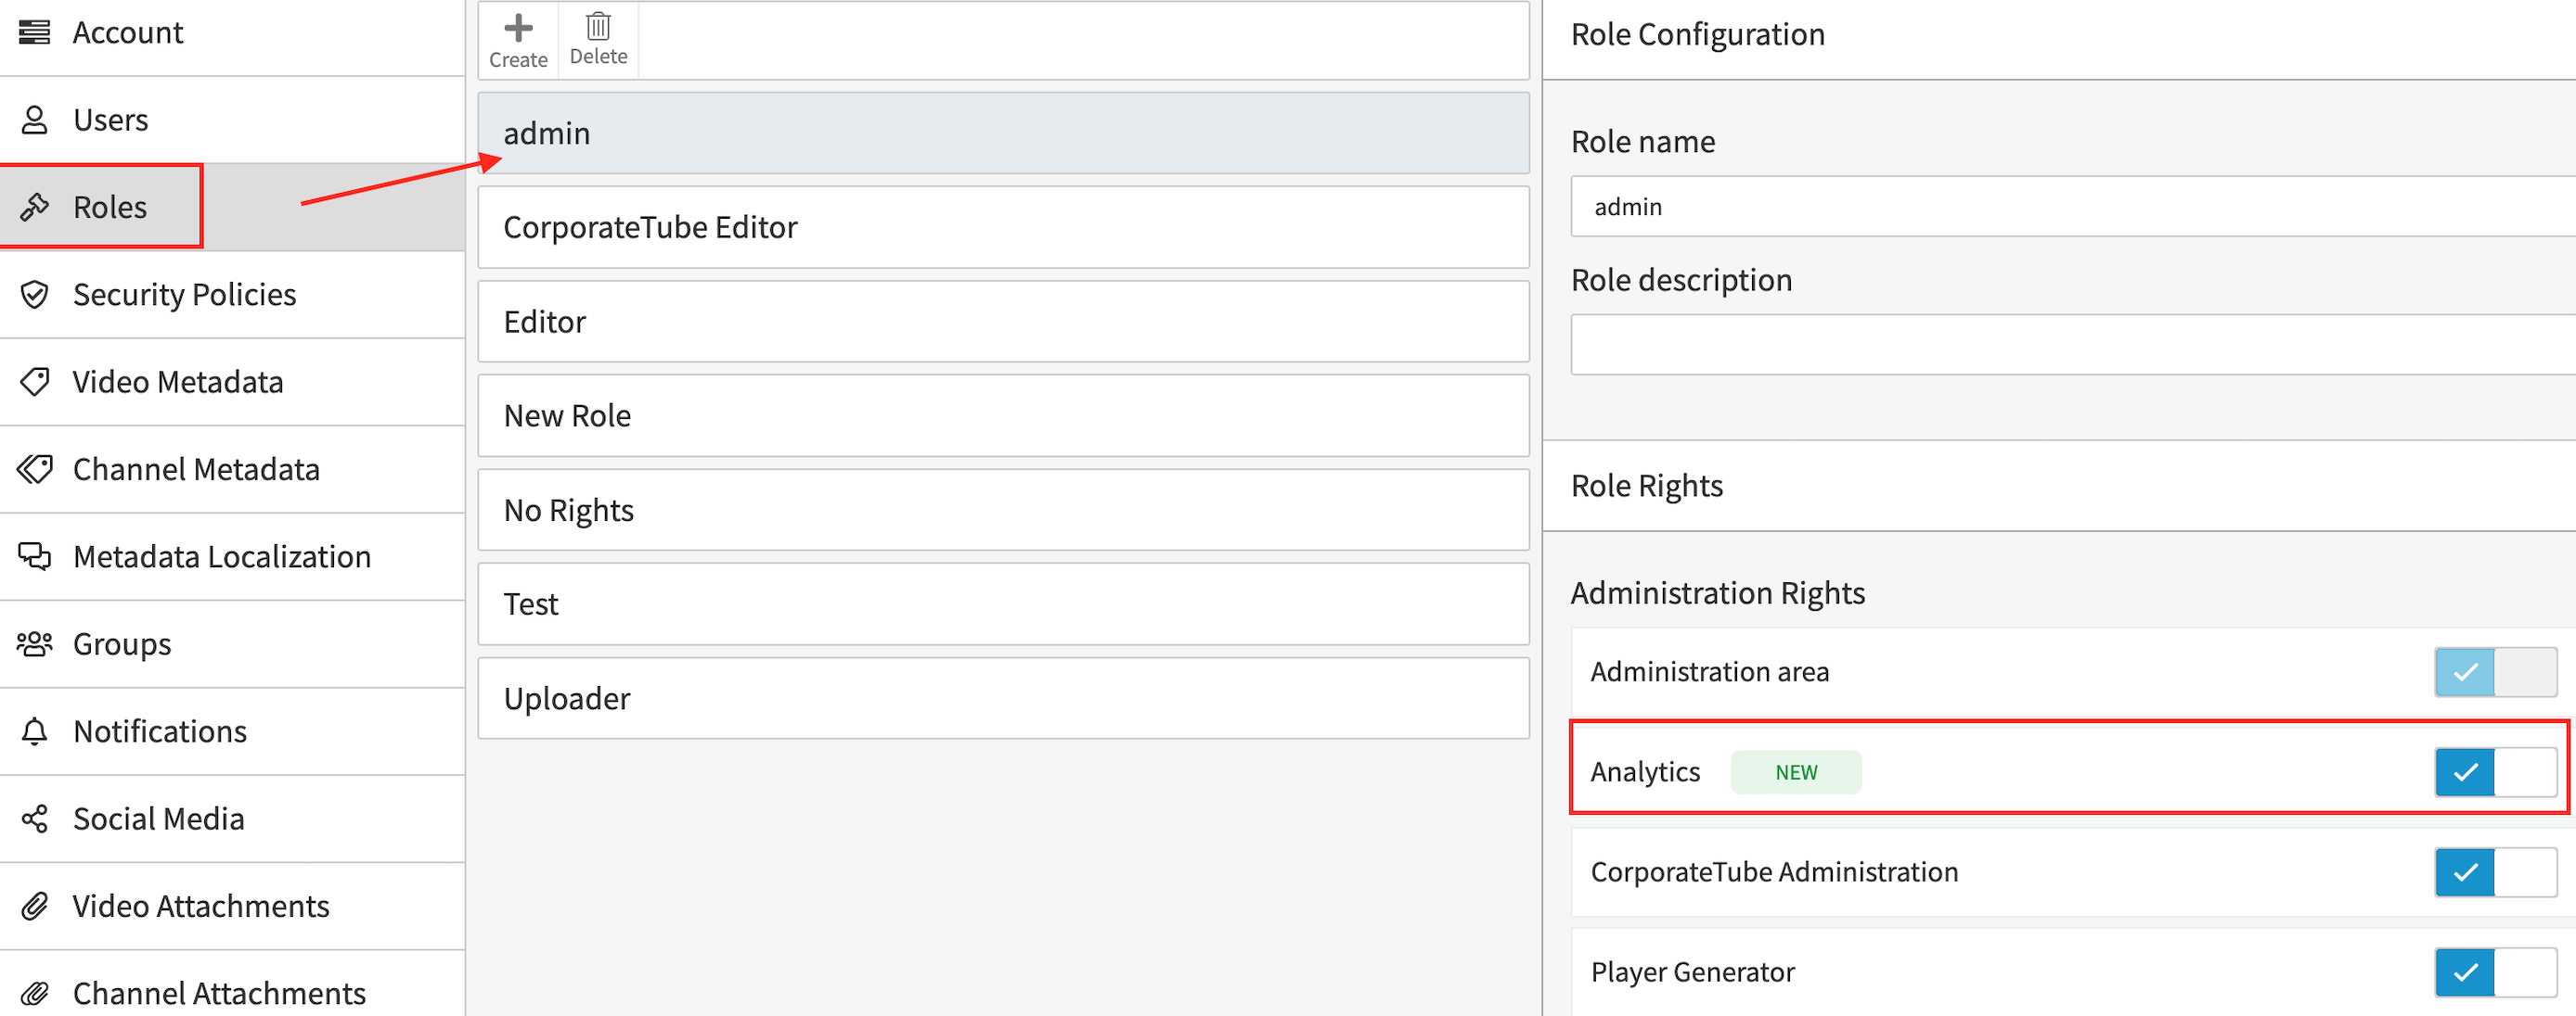Select the New Role entry
Screen dimensions: 2576x1016
(1003, 415)
